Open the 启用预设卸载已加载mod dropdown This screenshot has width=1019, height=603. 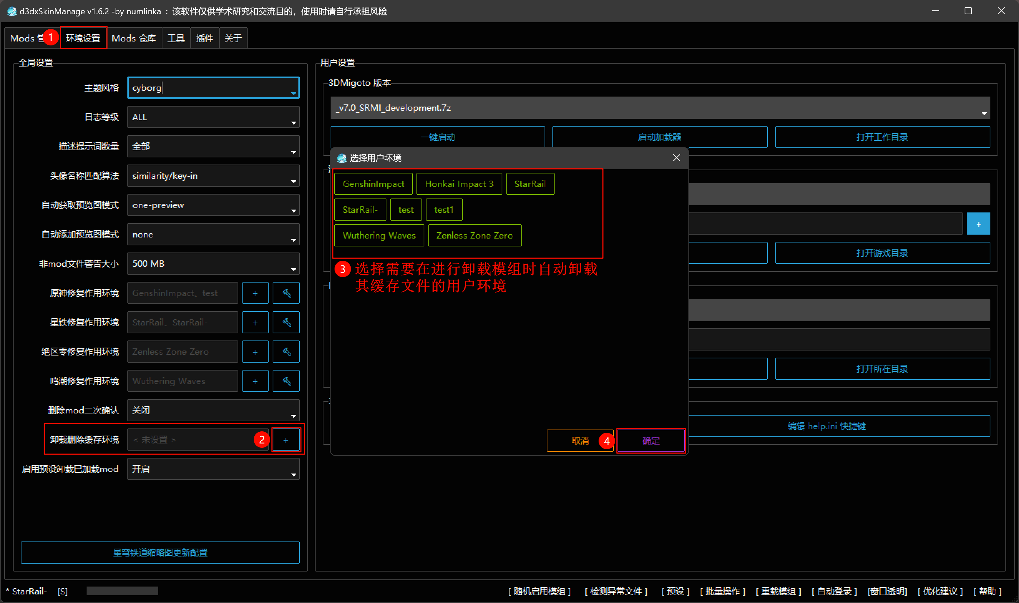pyautogui.click(x=213, y=469)
